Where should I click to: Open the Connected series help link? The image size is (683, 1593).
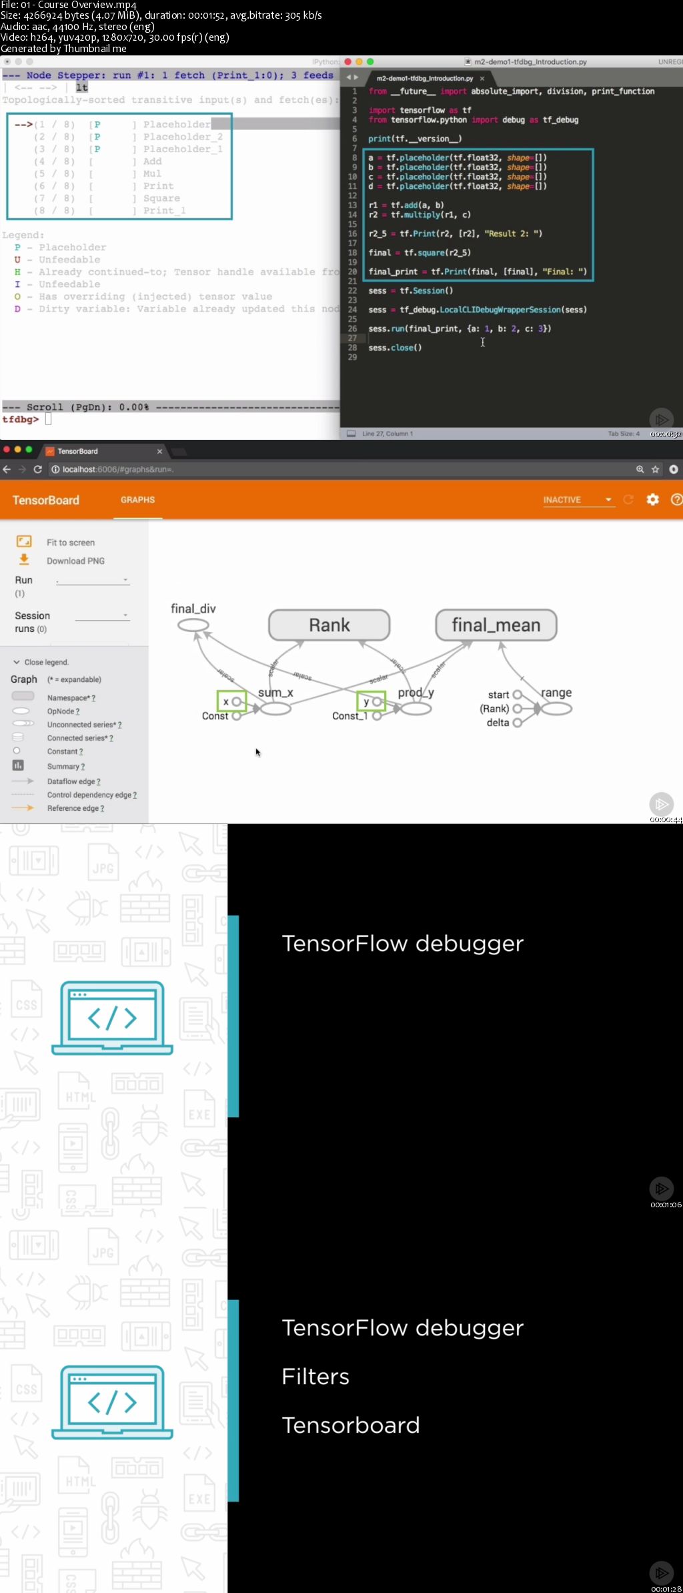[x=111, y=738]
